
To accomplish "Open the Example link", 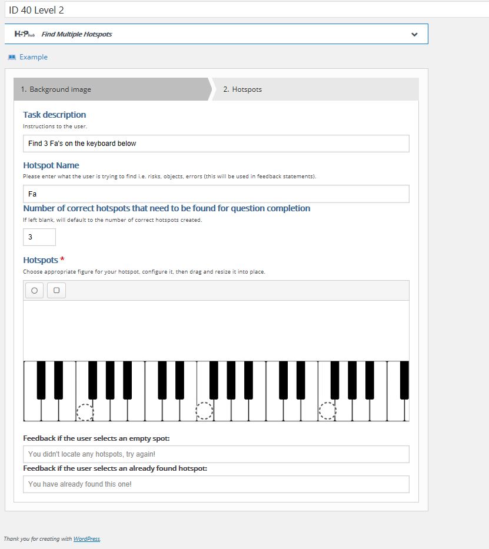I will [34, 57].
